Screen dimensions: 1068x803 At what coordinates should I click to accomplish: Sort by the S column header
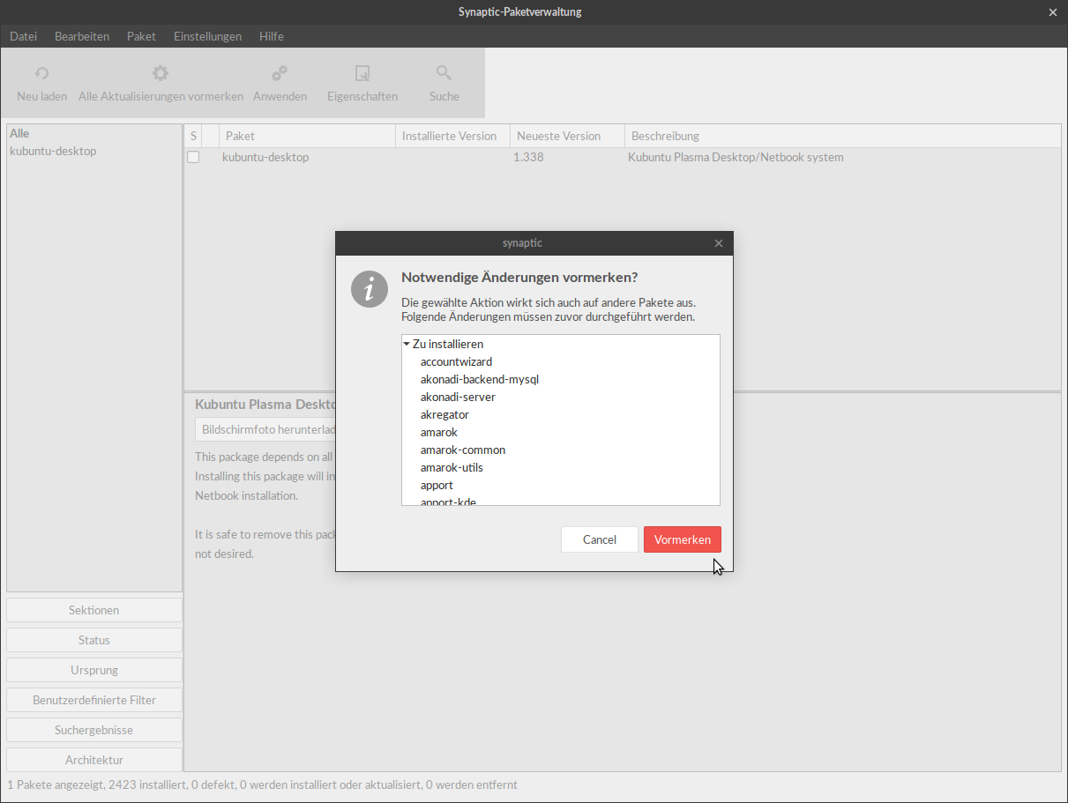tap(193, 136)
